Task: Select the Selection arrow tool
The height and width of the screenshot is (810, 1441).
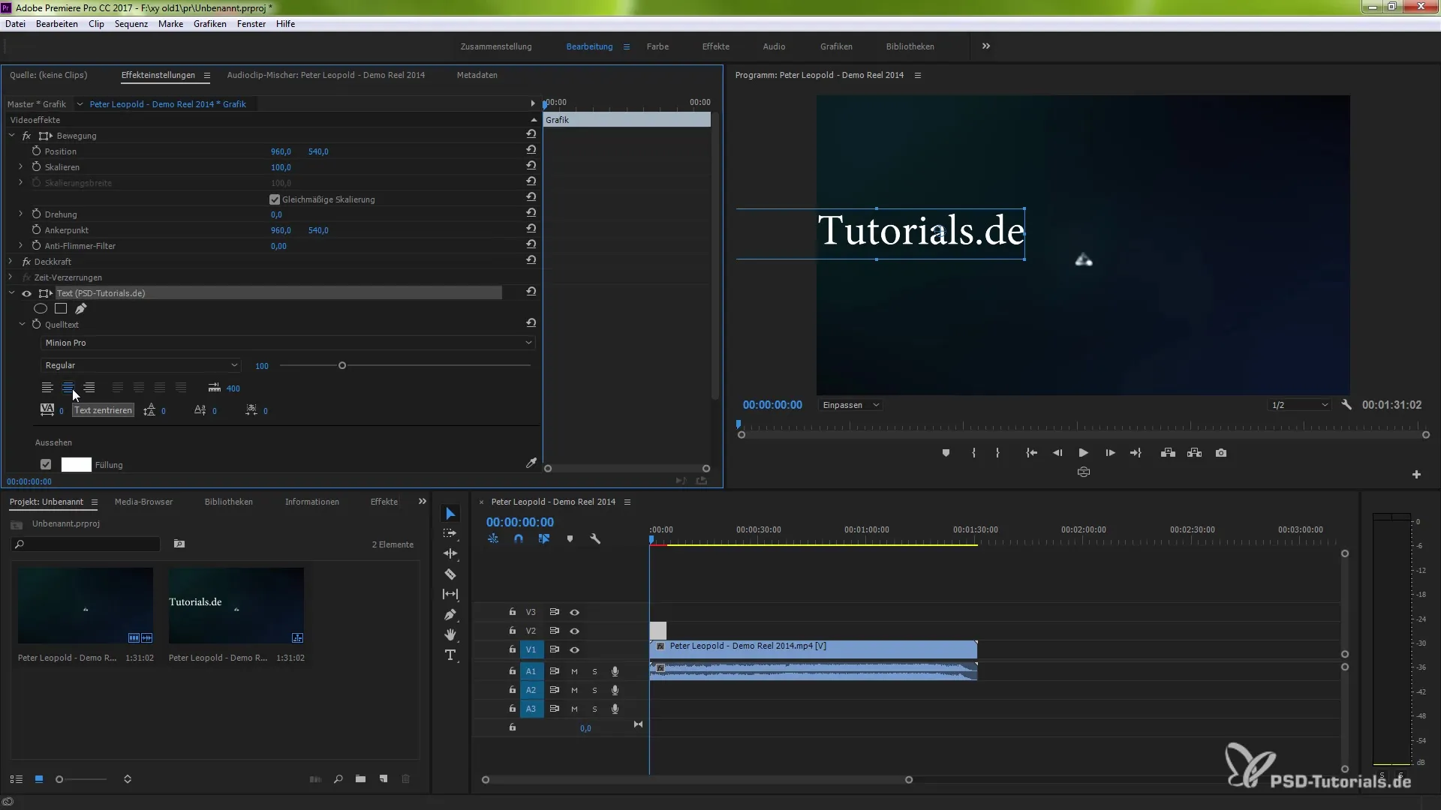Action: pyautogui.click(x=450, y=514)
